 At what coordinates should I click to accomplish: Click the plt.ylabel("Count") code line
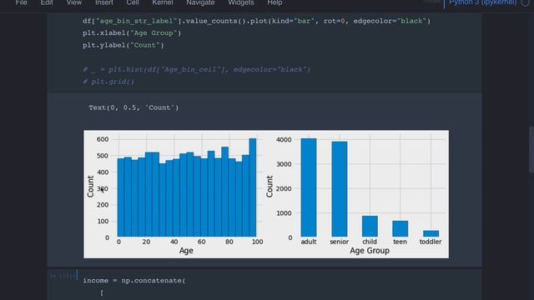tap(123, 45)
